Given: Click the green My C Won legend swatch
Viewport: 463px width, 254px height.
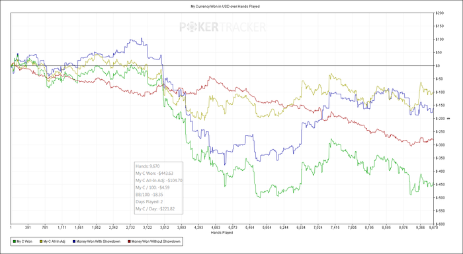Looking at the screenshot, I should 15,241.
